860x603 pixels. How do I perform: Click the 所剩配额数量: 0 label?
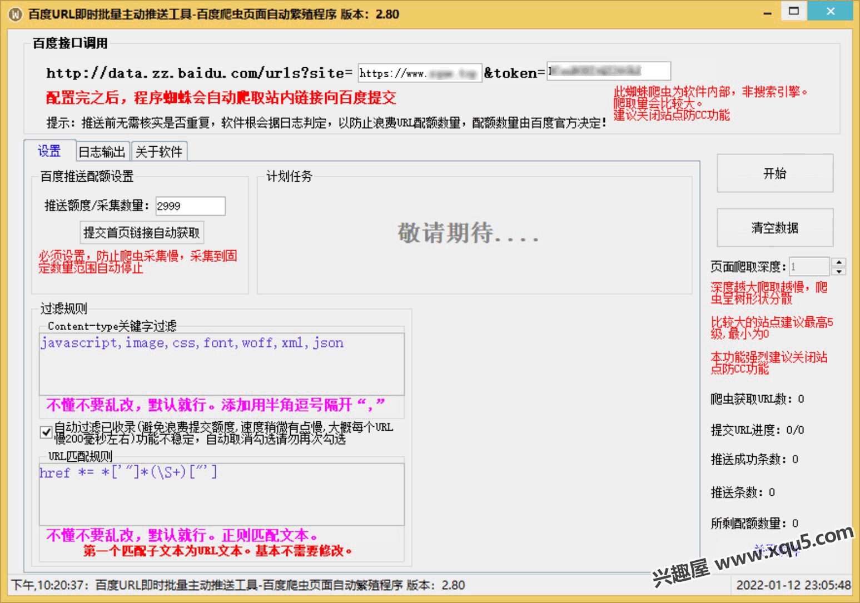754,524
